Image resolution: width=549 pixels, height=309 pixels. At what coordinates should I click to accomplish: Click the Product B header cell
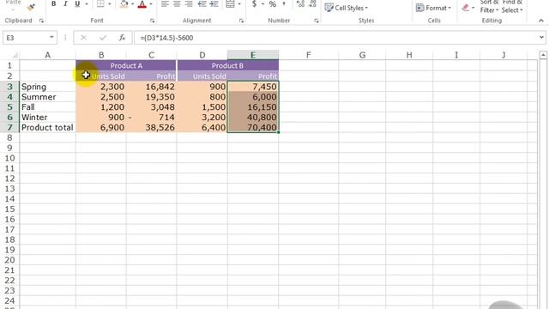pos(227,65)
